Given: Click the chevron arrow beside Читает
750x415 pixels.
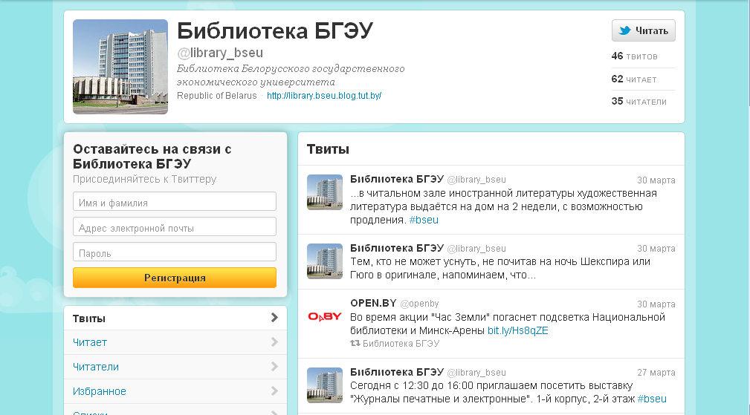Looking at the screenshot, I should [274, 342].
